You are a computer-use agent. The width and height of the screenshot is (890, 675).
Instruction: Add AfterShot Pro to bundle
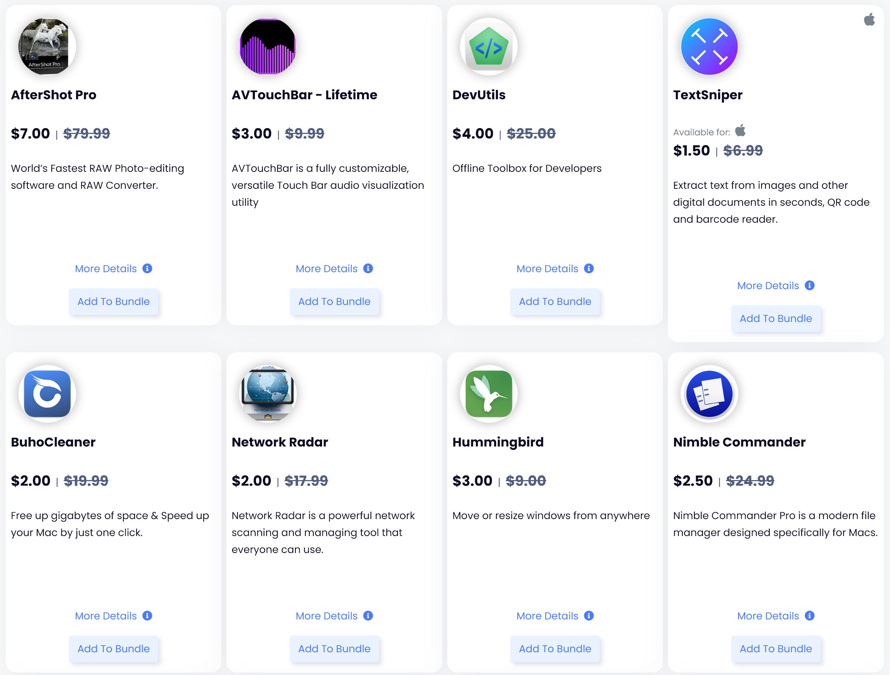click(113, 301)
